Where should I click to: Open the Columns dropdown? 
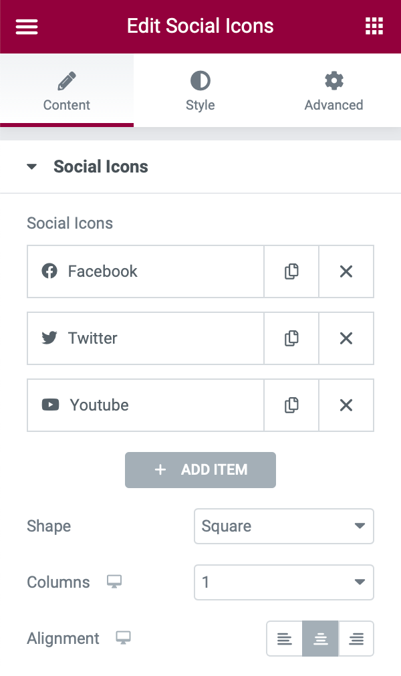(x=283, y=582)
